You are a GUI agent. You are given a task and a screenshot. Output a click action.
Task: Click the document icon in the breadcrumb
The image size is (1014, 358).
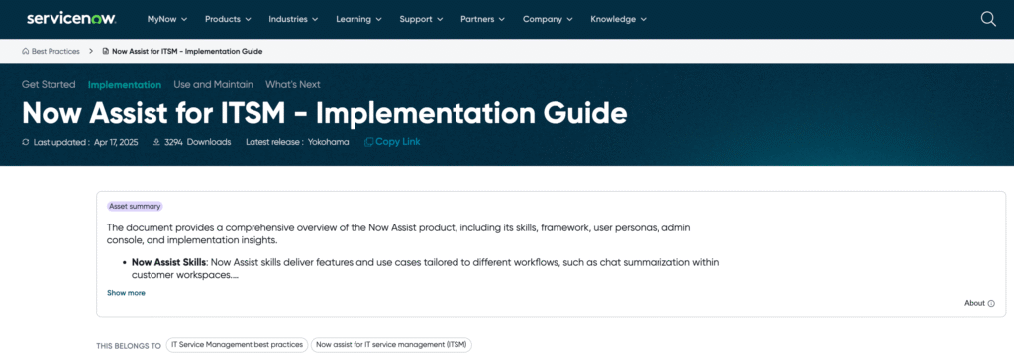[x=105, y=51]
